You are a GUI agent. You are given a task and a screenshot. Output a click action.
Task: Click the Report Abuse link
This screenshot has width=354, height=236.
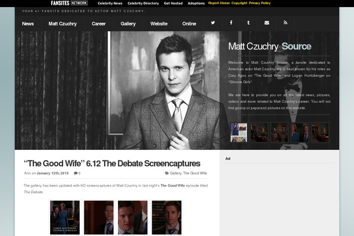[219, 3]
